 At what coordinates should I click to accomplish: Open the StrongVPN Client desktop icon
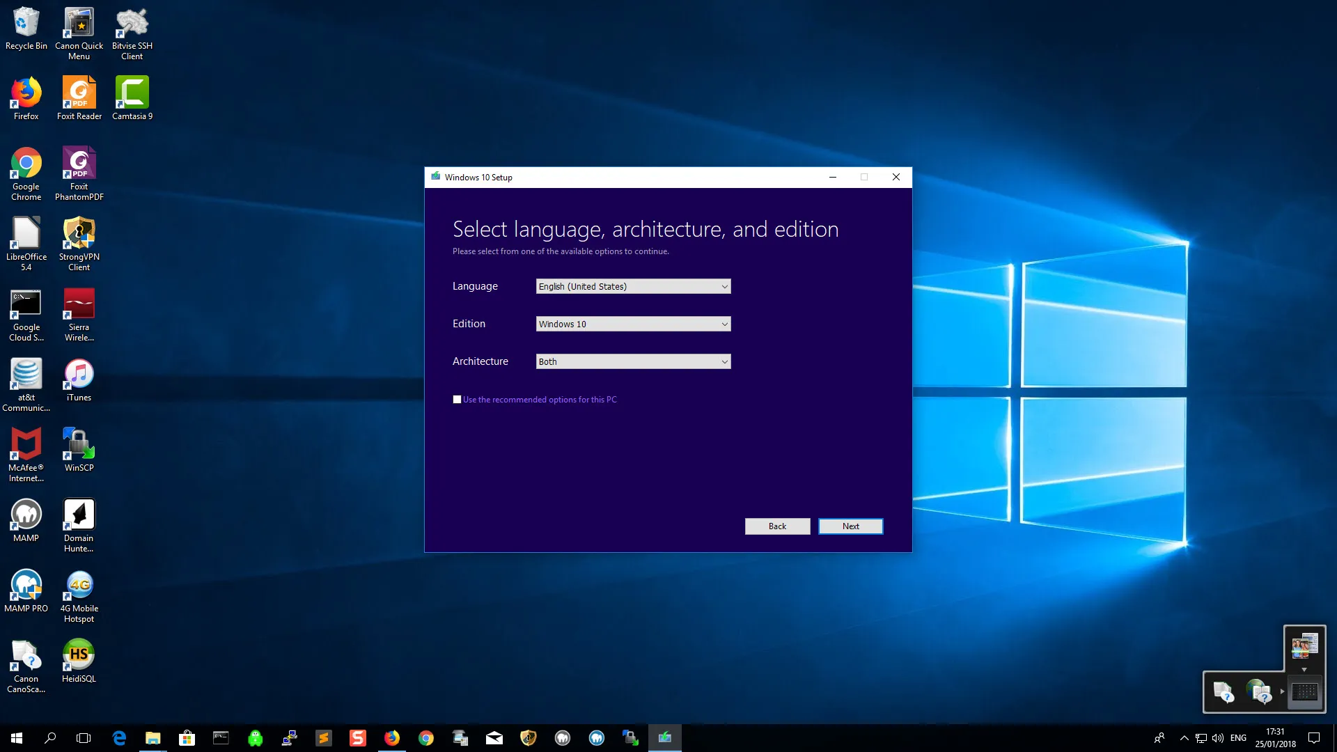(x=79, y=233)
